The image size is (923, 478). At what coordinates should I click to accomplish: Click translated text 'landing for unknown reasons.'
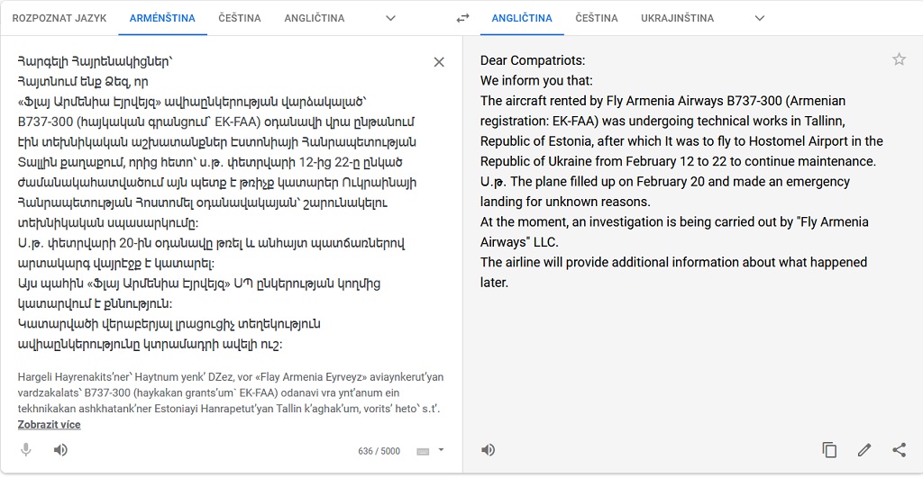pos(565,202)
